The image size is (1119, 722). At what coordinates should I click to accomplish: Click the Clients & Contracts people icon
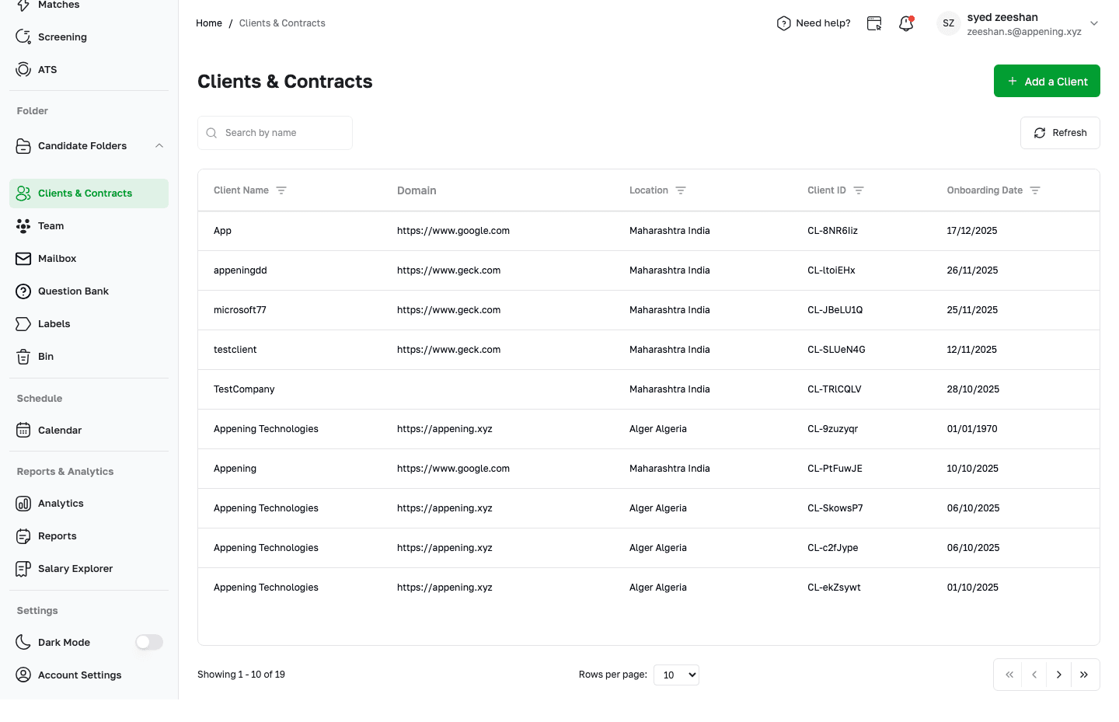coord(23,193)
